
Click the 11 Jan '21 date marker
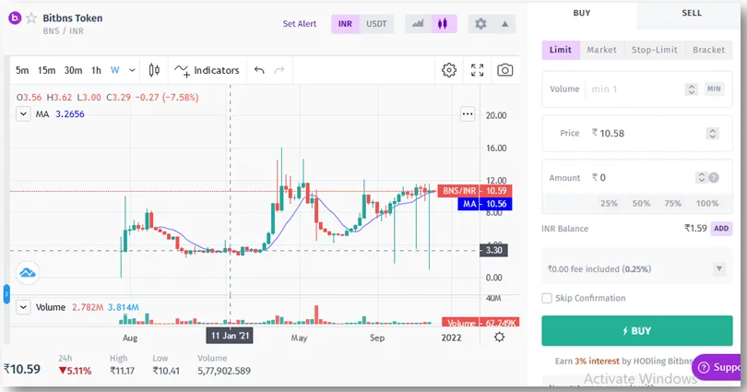[231, 336]
